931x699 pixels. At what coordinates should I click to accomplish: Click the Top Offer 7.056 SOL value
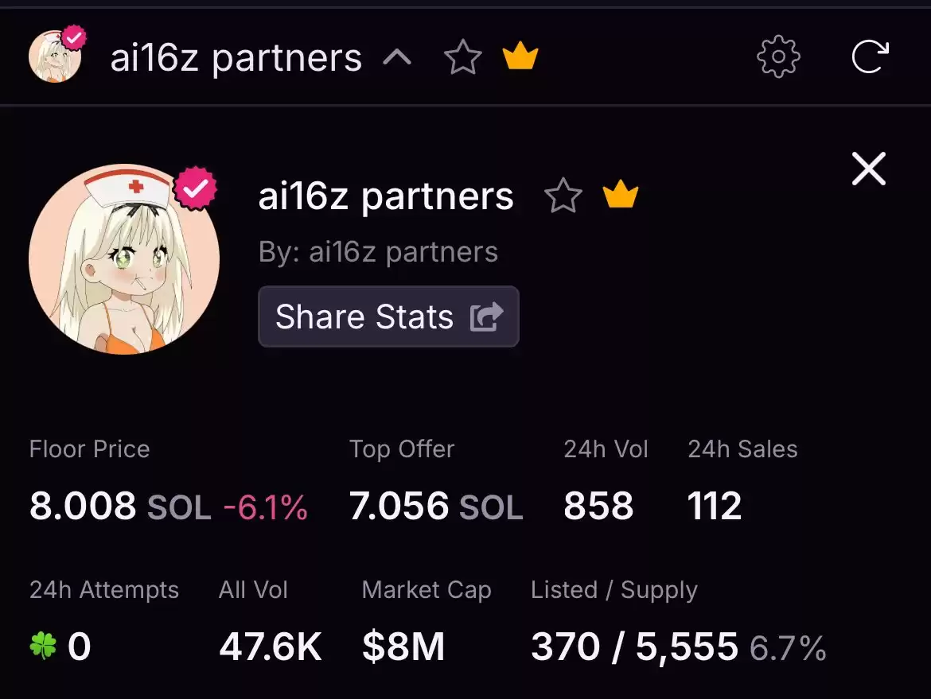(436, 506)
